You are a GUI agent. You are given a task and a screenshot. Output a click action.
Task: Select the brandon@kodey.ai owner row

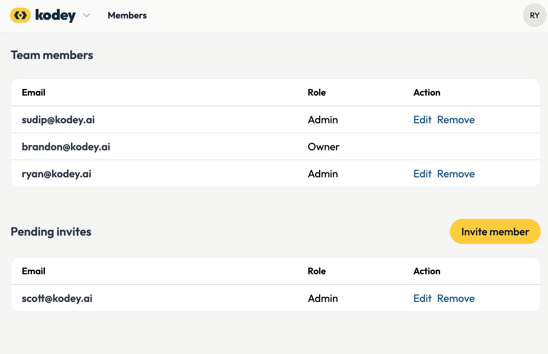[x=66, y=147]
